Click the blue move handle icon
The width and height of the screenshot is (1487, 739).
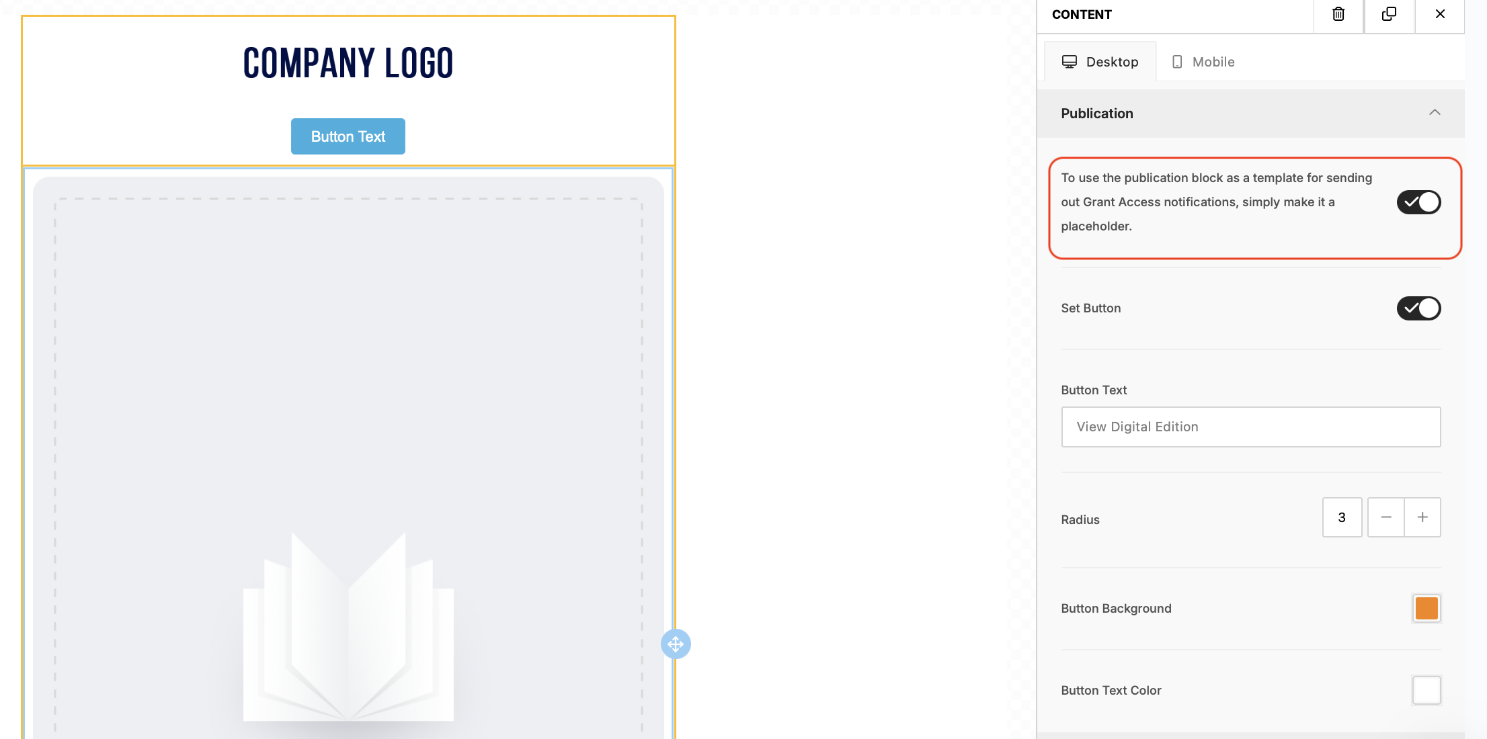coord(676,644)
